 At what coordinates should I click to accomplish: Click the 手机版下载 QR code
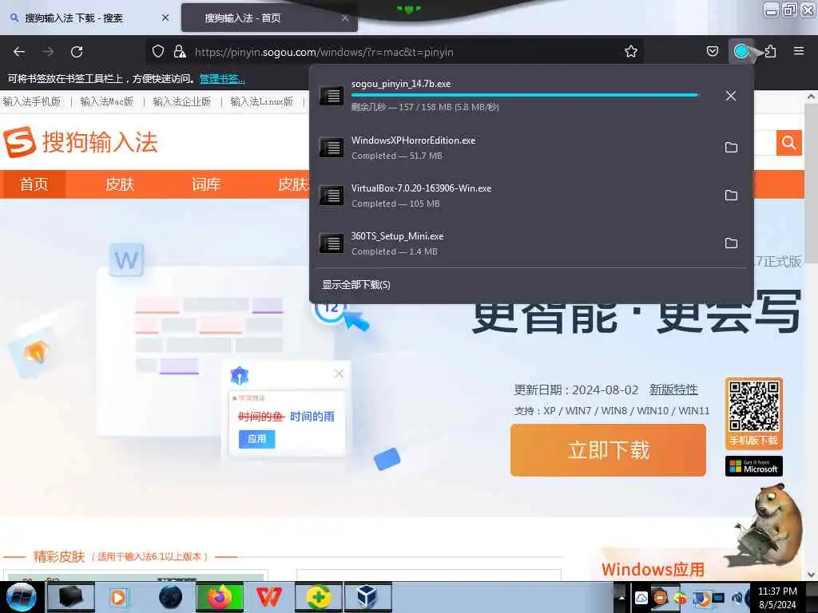coord(754,413)
